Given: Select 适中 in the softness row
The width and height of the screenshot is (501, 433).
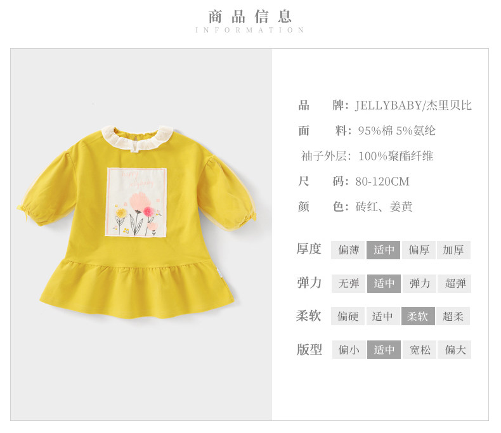Looking at the screenshot, I should point(383,316).
